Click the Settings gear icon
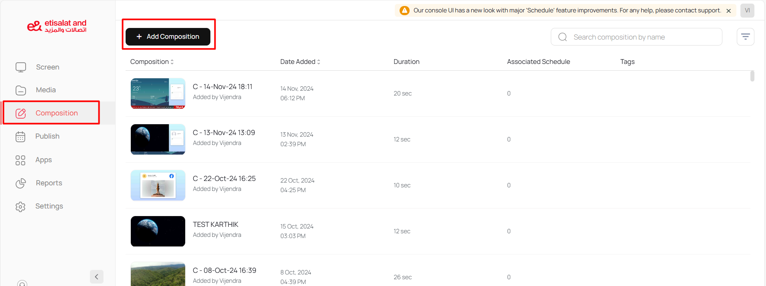The height and width of the screenshot is (286, 766). tap(20, 207)
